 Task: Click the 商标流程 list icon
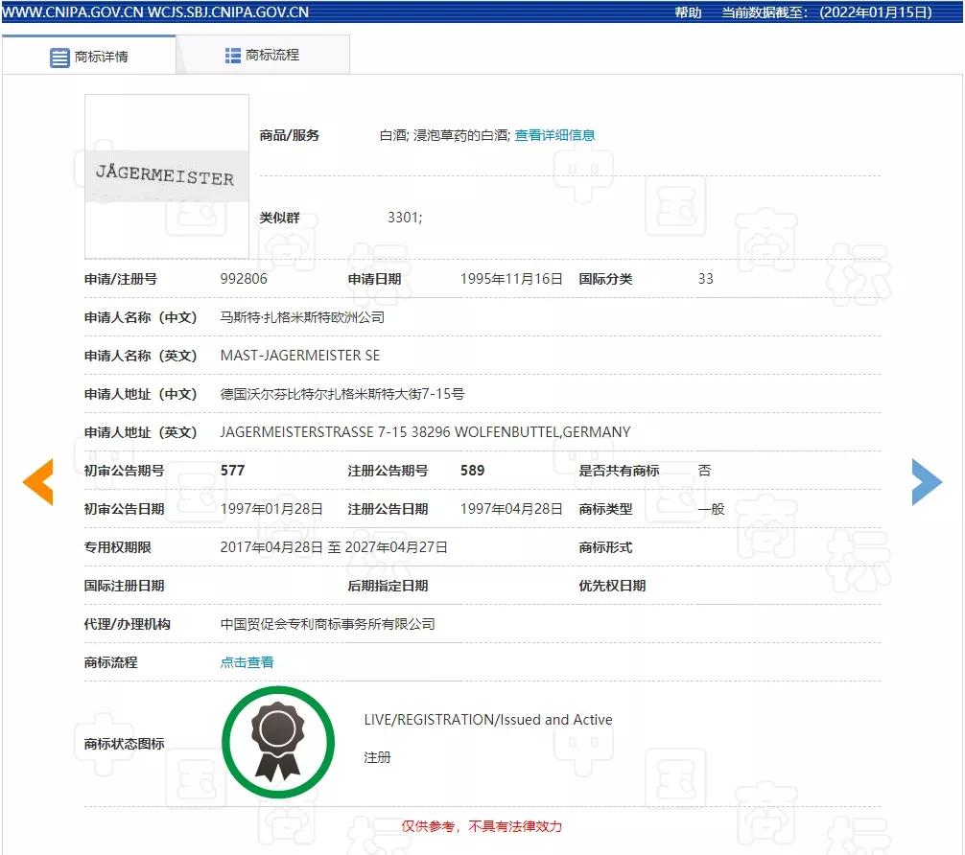coord(233,56)
